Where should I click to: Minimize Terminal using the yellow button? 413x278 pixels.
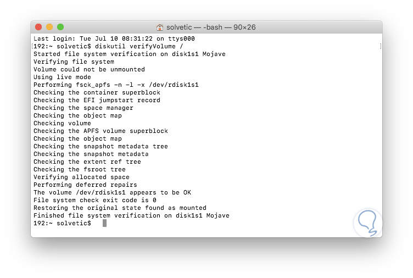(49, 27)
